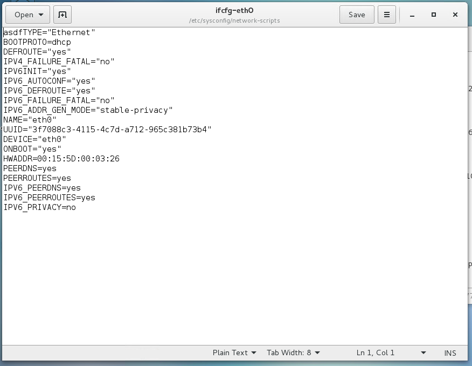The height and width of the screenshot is (366, 472).
Task: Click the IPV6_DEFROUTE="yes" line
Action: point(49,91)
